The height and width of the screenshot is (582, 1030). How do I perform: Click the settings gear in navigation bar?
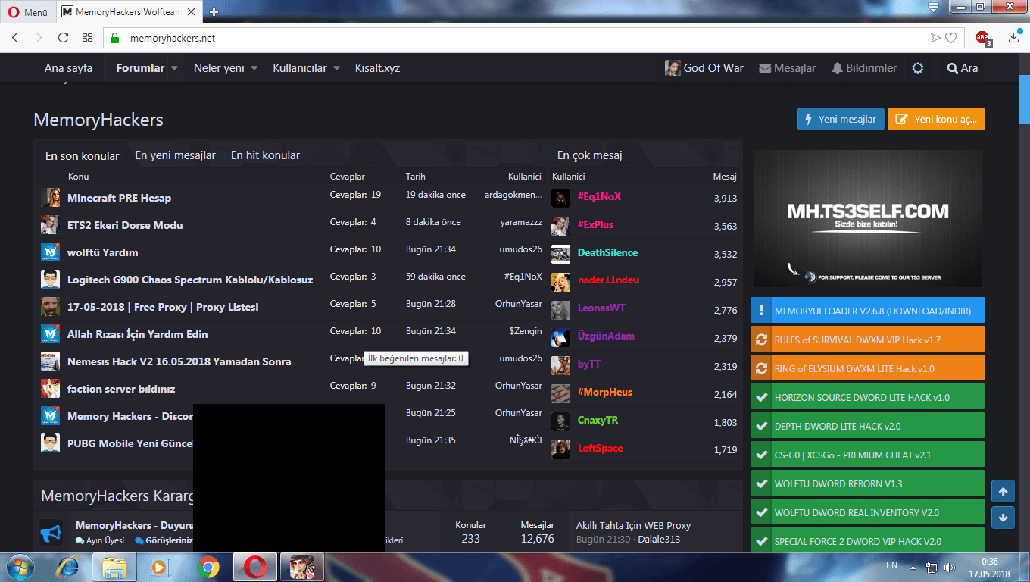point(918,68)
